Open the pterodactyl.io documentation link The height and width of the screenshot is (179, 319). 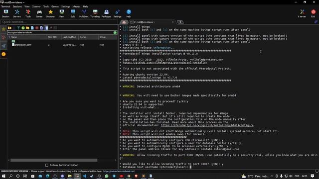(207, 125)
